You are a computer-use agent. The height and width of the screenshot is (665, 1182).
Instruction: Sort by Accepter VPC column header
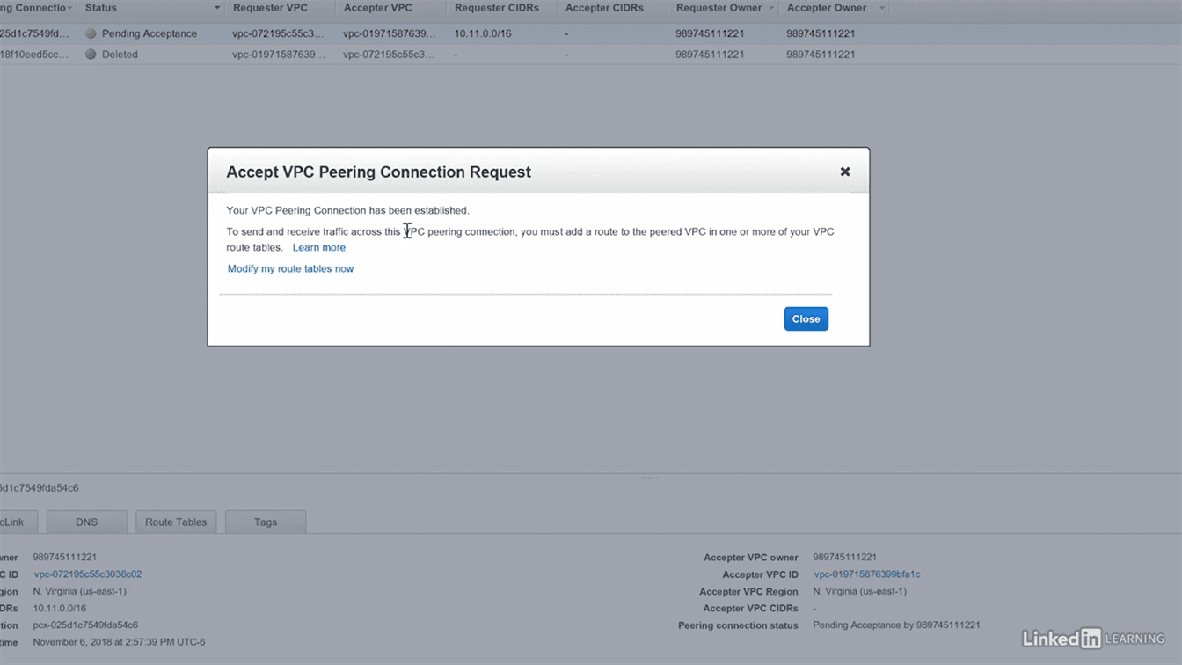click(x=377, y=8)
